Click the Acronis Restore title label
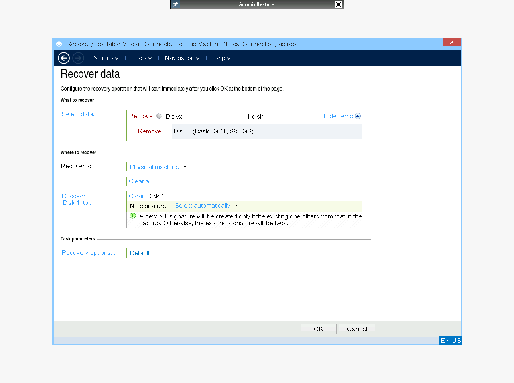 pos(257,4)
